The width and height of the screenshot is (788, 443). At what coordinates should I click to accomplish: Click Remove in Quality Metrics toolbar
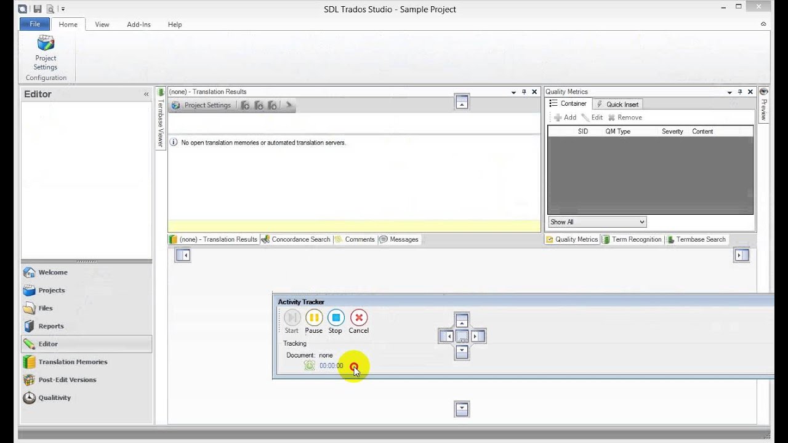pyautogui.click(x=625, y=118)
